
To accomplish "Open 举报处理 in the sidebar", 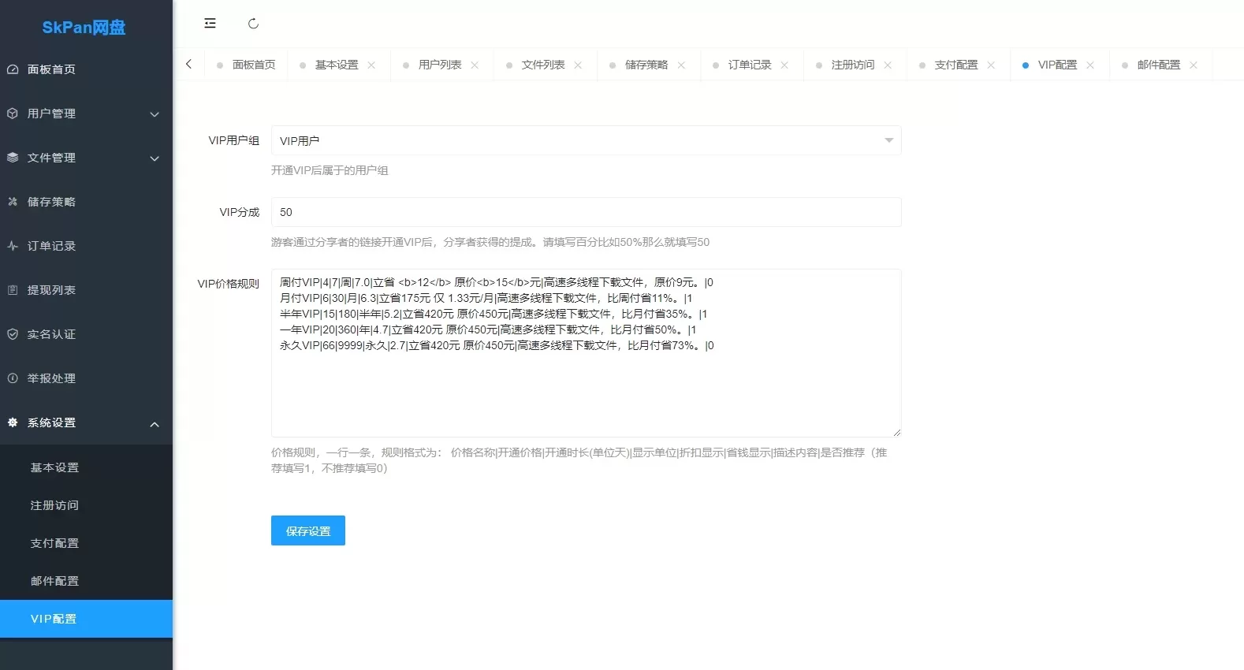I will pyautogui.click(x=51, y=378).
